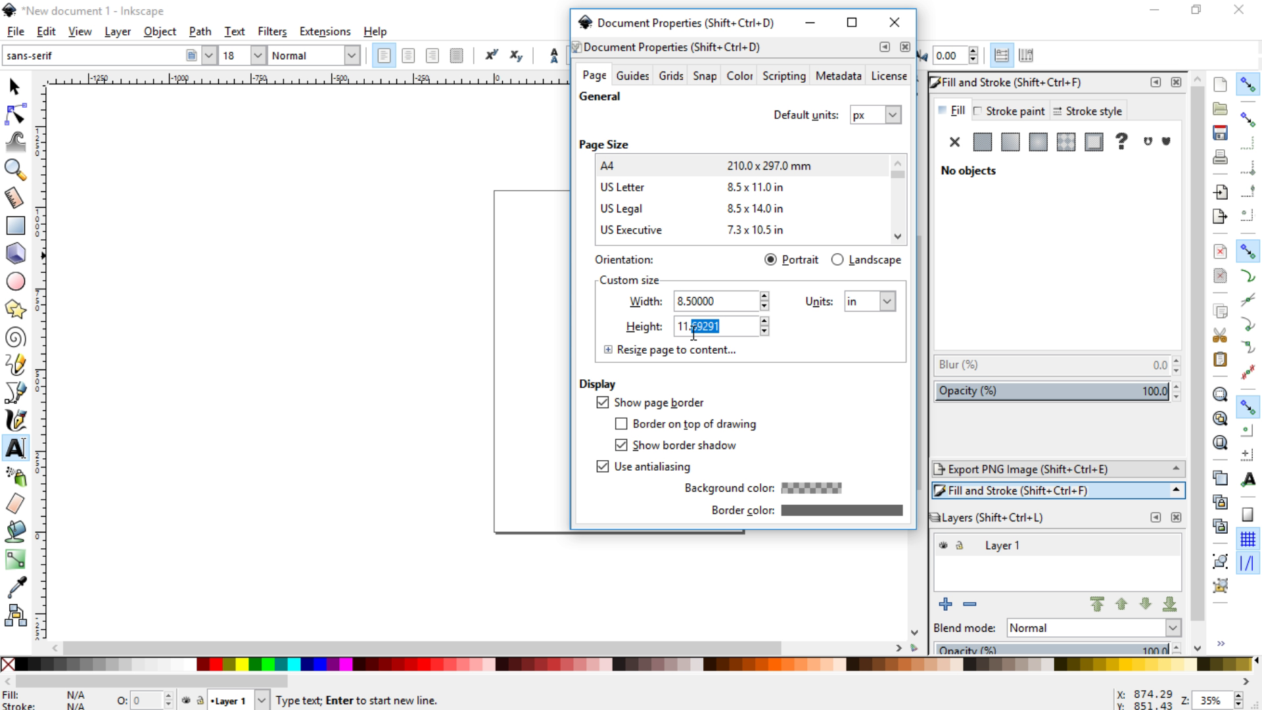Click the flat color fill icon
The height and width of the screenshot is (710, 1262).
click(983, 141)
